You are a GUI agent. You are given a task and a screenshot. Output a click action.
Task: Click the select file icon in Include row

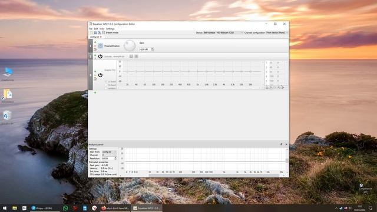pyautogui.click(x=131, y=57)
